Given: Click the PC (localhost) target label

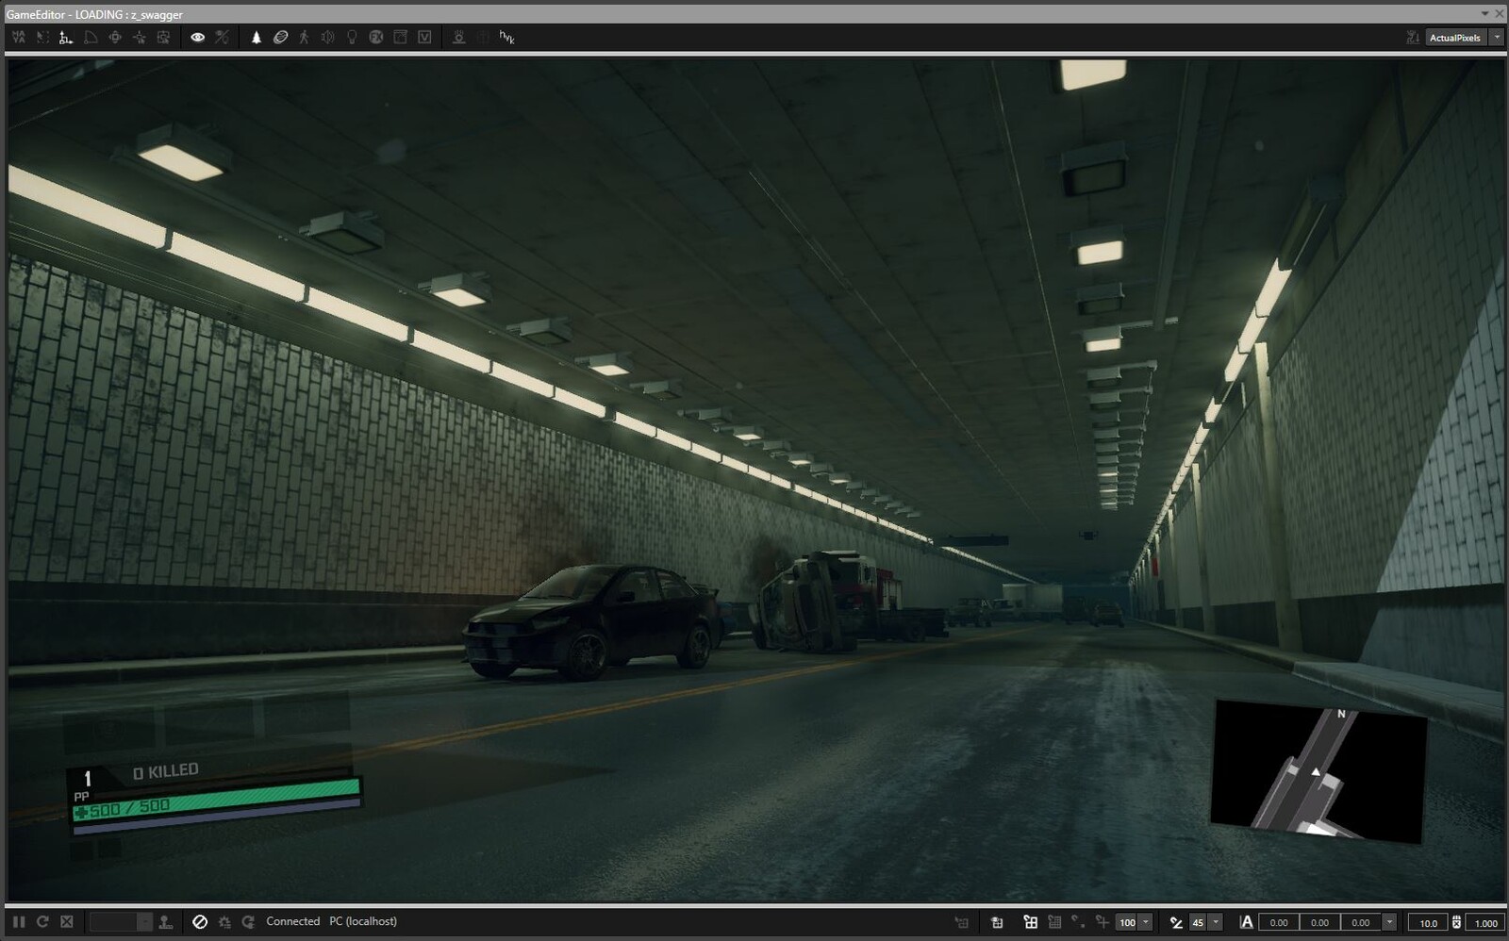Looking at the screenshot, I should pos(363,921).
